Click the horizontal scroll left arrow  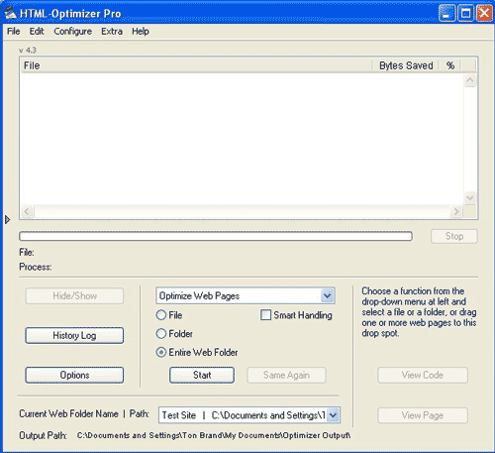[28, 211]
